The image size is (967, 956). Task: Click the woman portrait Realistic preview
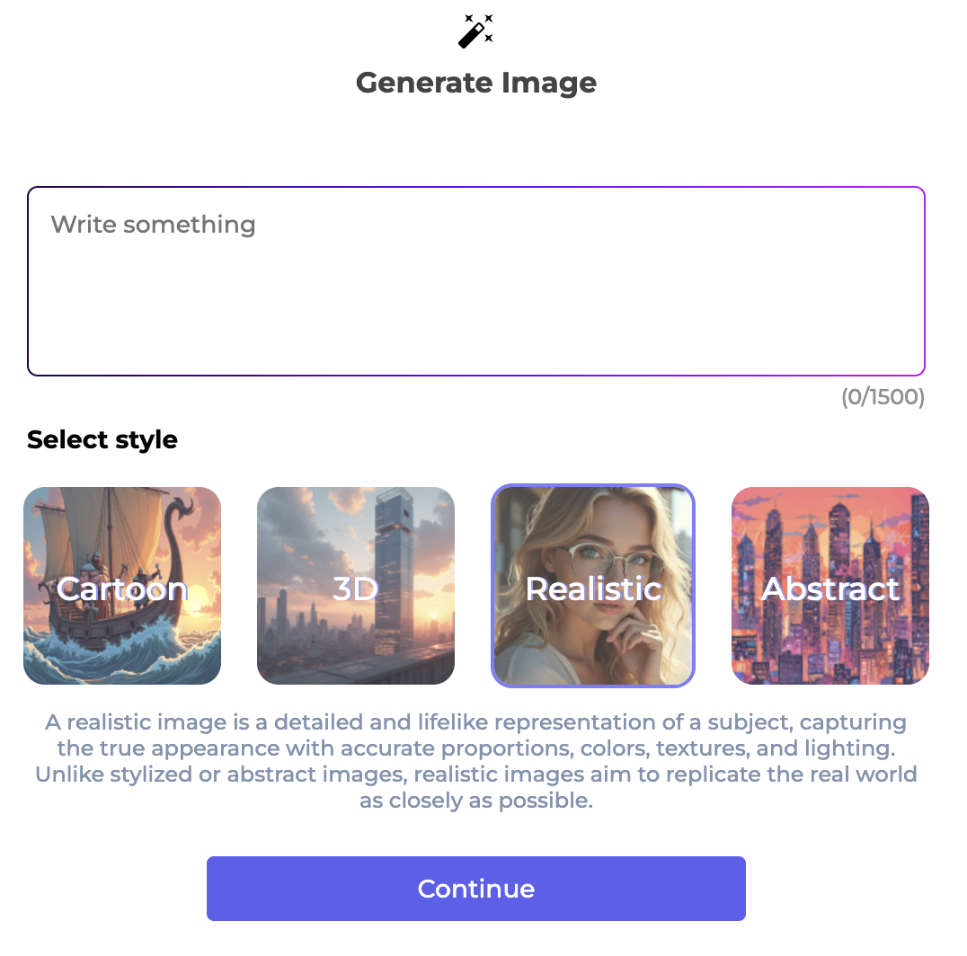[x=593, y=586]
